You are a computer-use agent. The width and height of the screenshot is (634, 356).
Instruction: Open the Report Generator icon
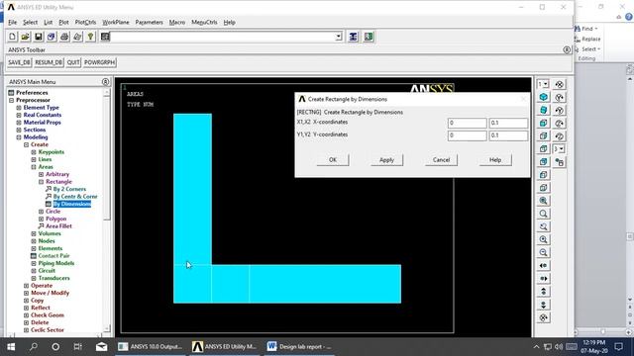click(x=77, y=37)
